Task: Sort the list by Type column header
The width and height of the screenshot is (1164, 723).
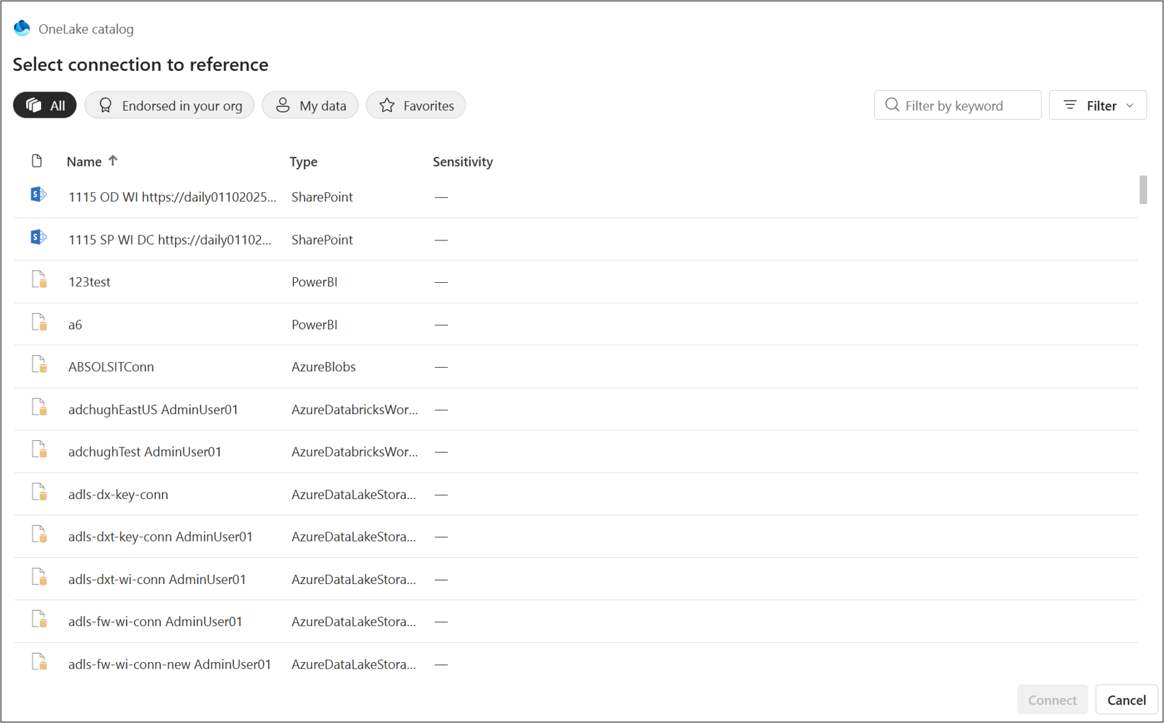Action: point(303,162)
